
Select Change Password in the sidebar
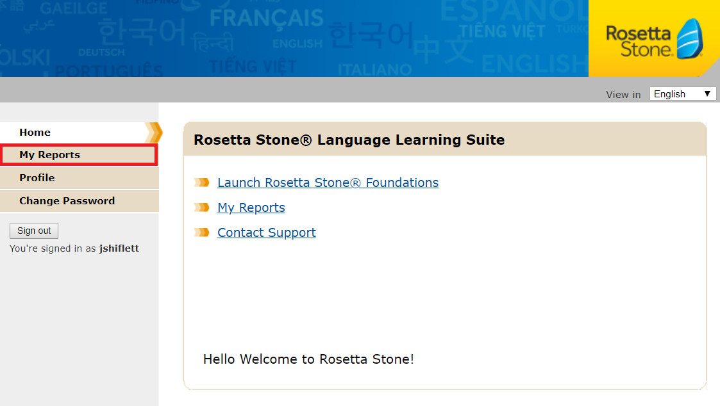click(x=79, y=200)
